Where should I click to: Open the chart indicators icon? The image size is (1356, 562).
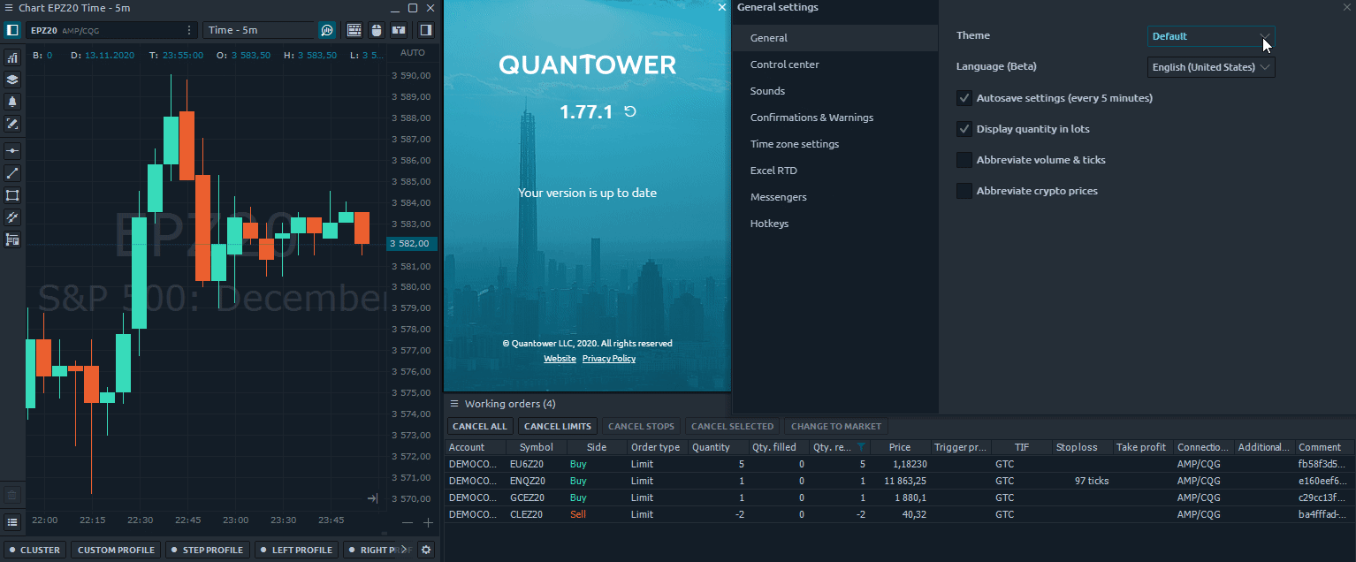[x=12, y=57]
